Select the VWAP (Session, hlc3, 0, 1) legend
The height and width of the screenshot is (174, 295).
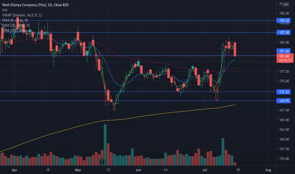[22, 15]
